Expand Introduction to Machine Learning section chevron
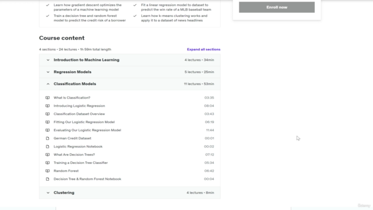The height and width of the screenshot is (210, 373). [x=48, y=60]
